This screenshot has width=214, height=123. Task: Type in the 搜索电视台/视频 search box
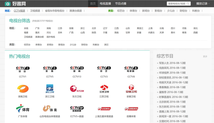176,4
